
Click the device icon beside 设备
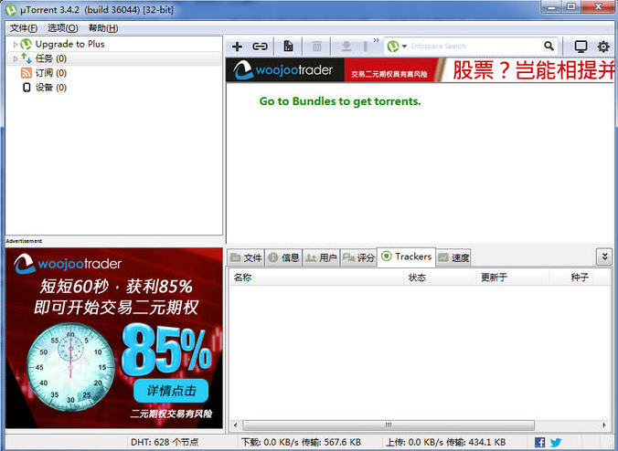pos(26,88)
